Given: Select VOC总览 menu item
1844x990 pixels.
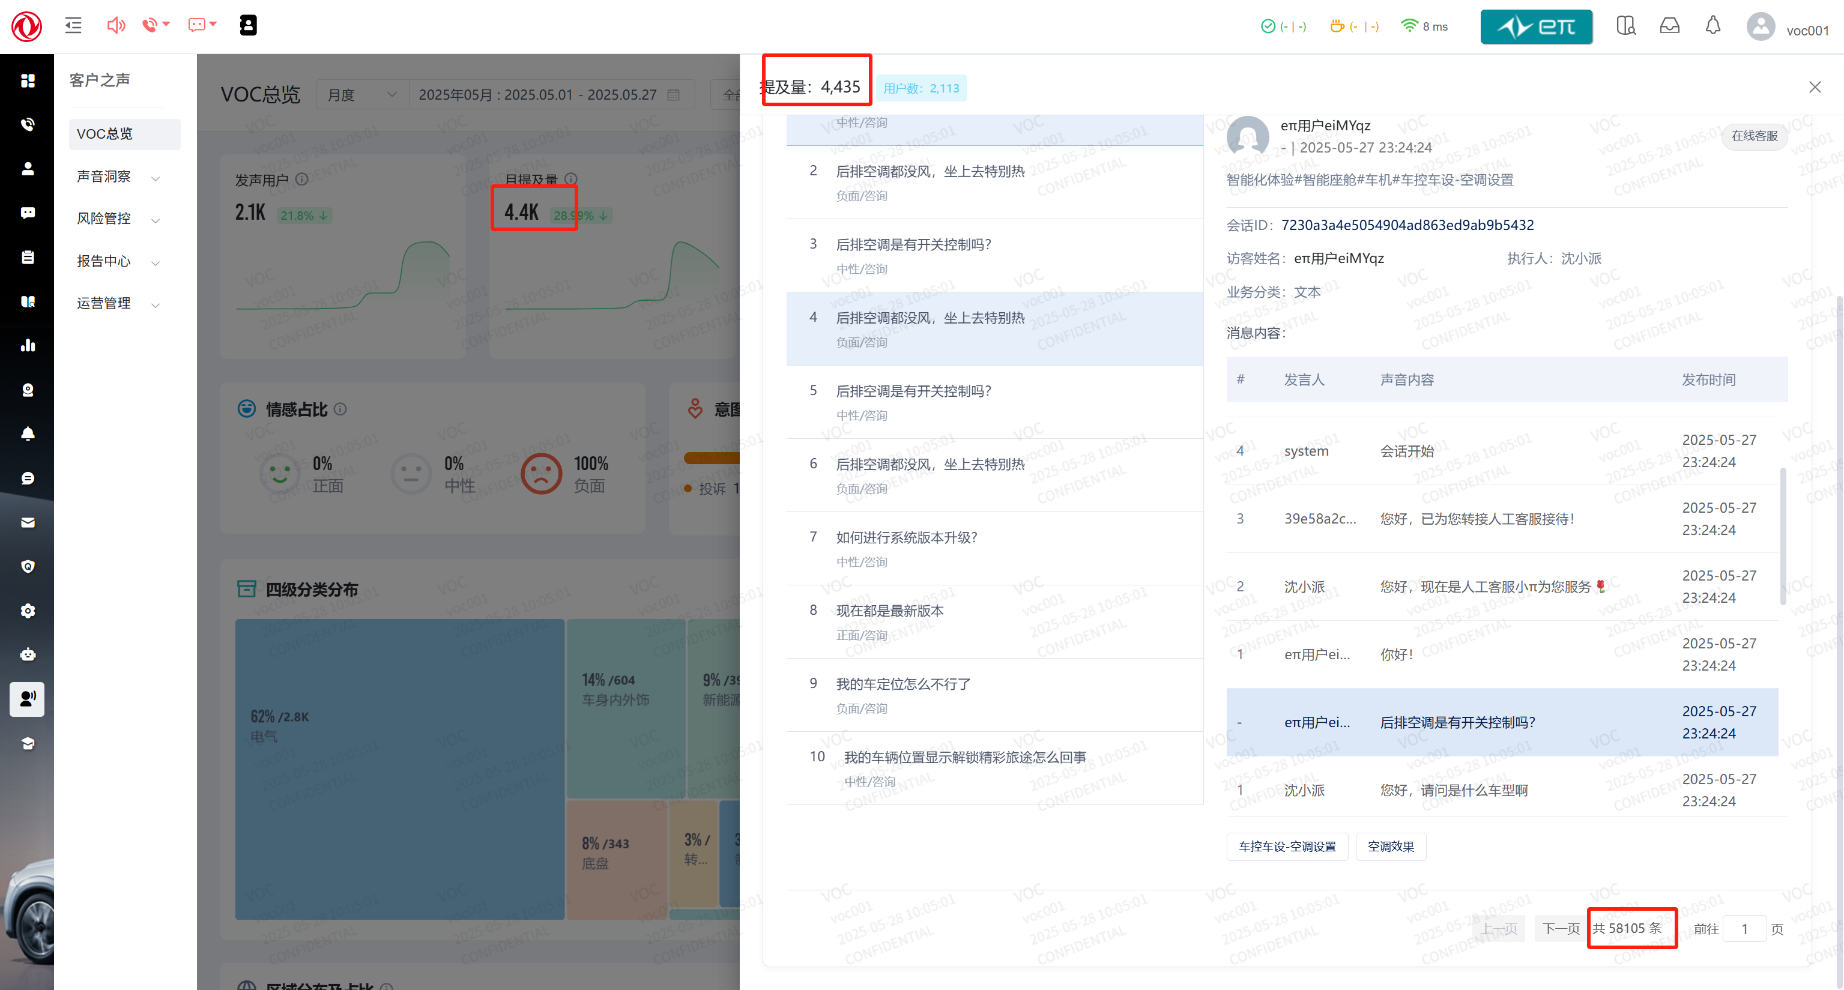Looking at the screenshot, I should coord(124,134).
